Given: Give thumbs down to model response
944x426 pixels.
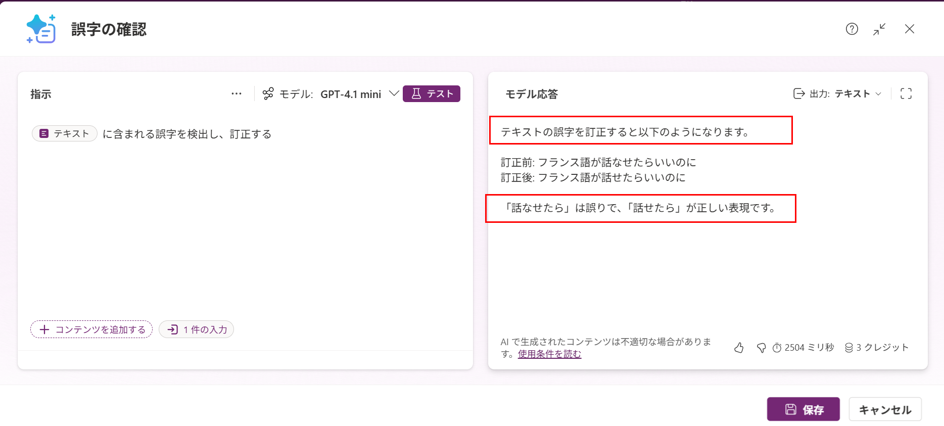Looking at the screenshot, I should 761,348.
